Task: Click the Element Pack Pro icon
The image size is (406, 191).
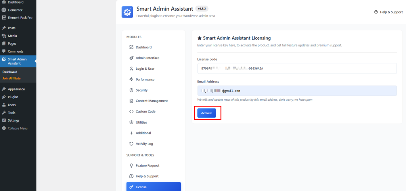Action: 4,17
